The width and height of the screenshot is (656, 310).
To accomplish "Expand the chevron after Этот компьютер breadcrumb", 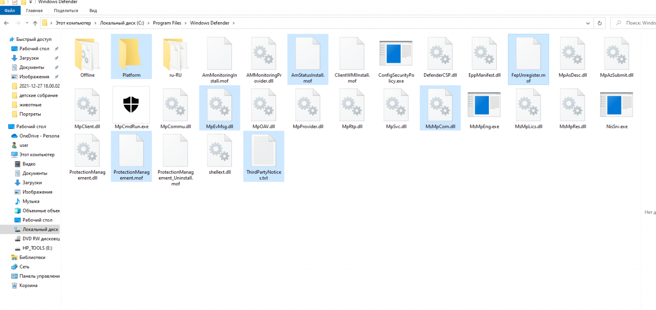I will 95,23.
